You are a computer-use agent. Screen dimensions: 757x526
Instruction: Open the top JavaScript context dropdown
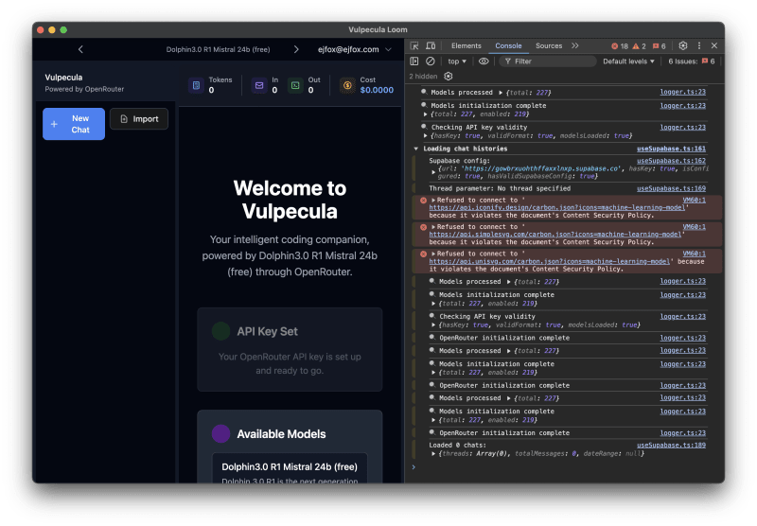click(457, 61)
